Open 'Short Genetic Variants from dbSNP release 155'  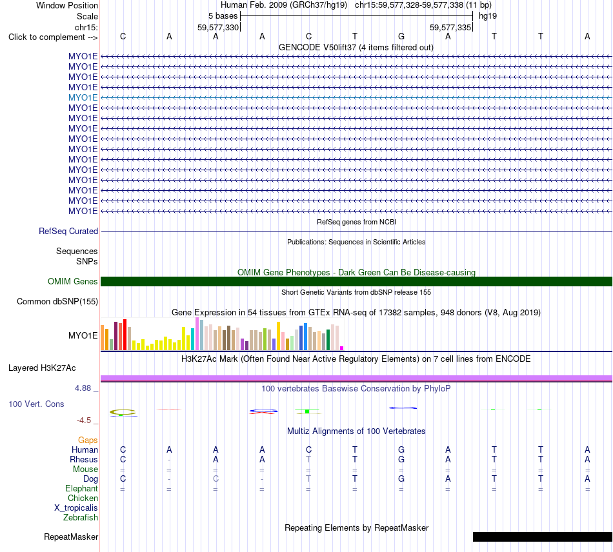click(356, 292)
